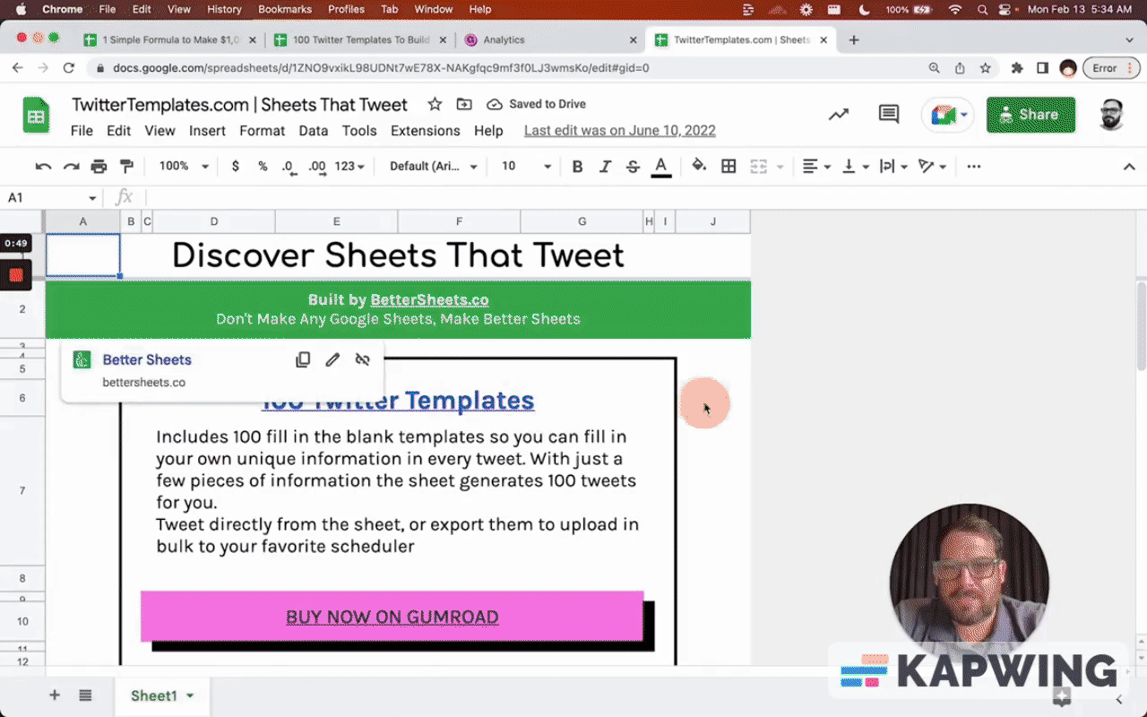1147x717 pixels.
Task: Open the Insert menu in Sheets
Action: 207,131
